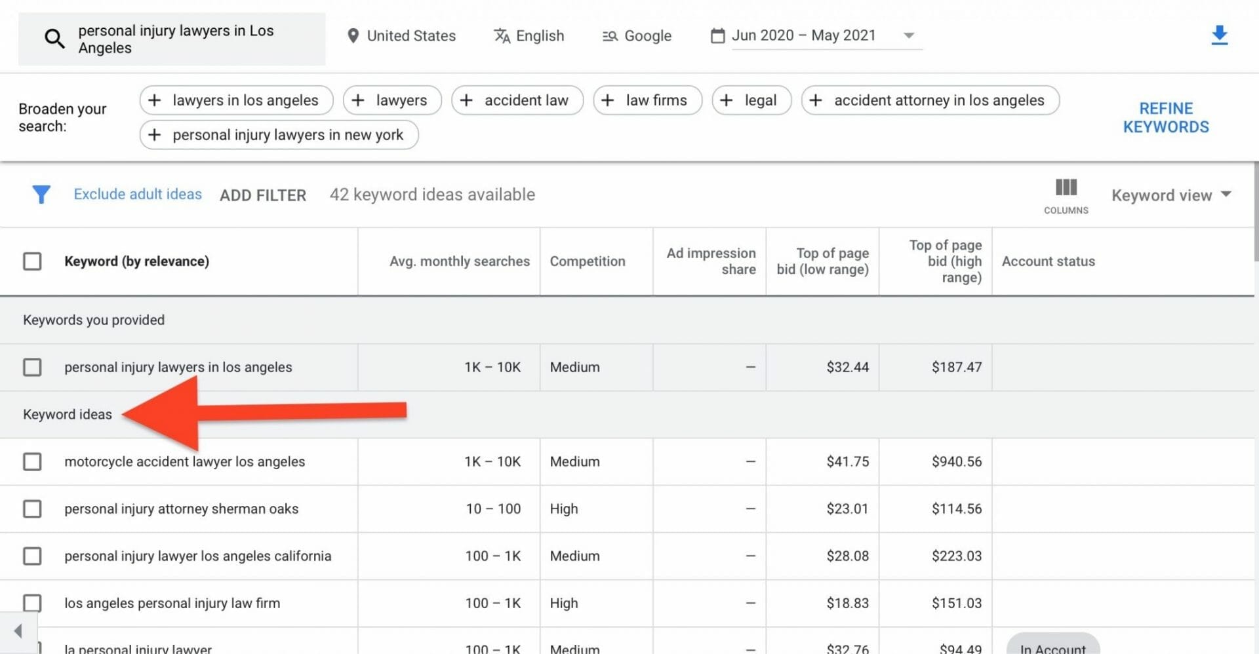The image size is (1259, 654).
Task: Tick checkbox for motorcycle accident lawyer los angeles
Action: (32, 462)
